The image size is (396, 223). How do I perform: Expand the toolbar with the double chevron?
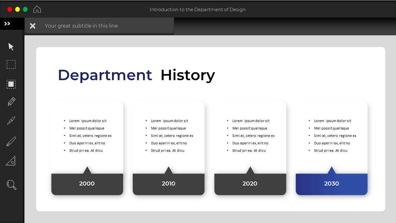[x=7, y=23]
